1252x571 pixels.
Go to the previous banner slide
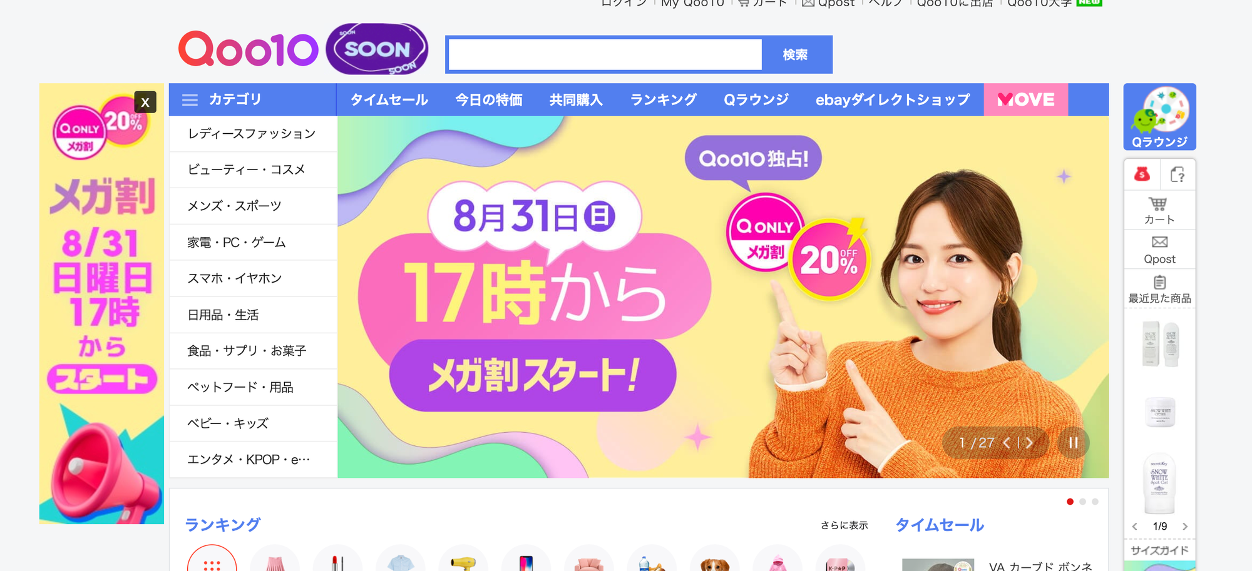pyautogui.click(x=1007, y=443)
